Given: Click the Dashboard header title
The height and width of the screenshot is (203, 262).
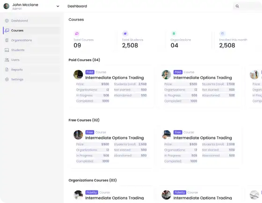Looking at the screenshot, I should (77, 6).
